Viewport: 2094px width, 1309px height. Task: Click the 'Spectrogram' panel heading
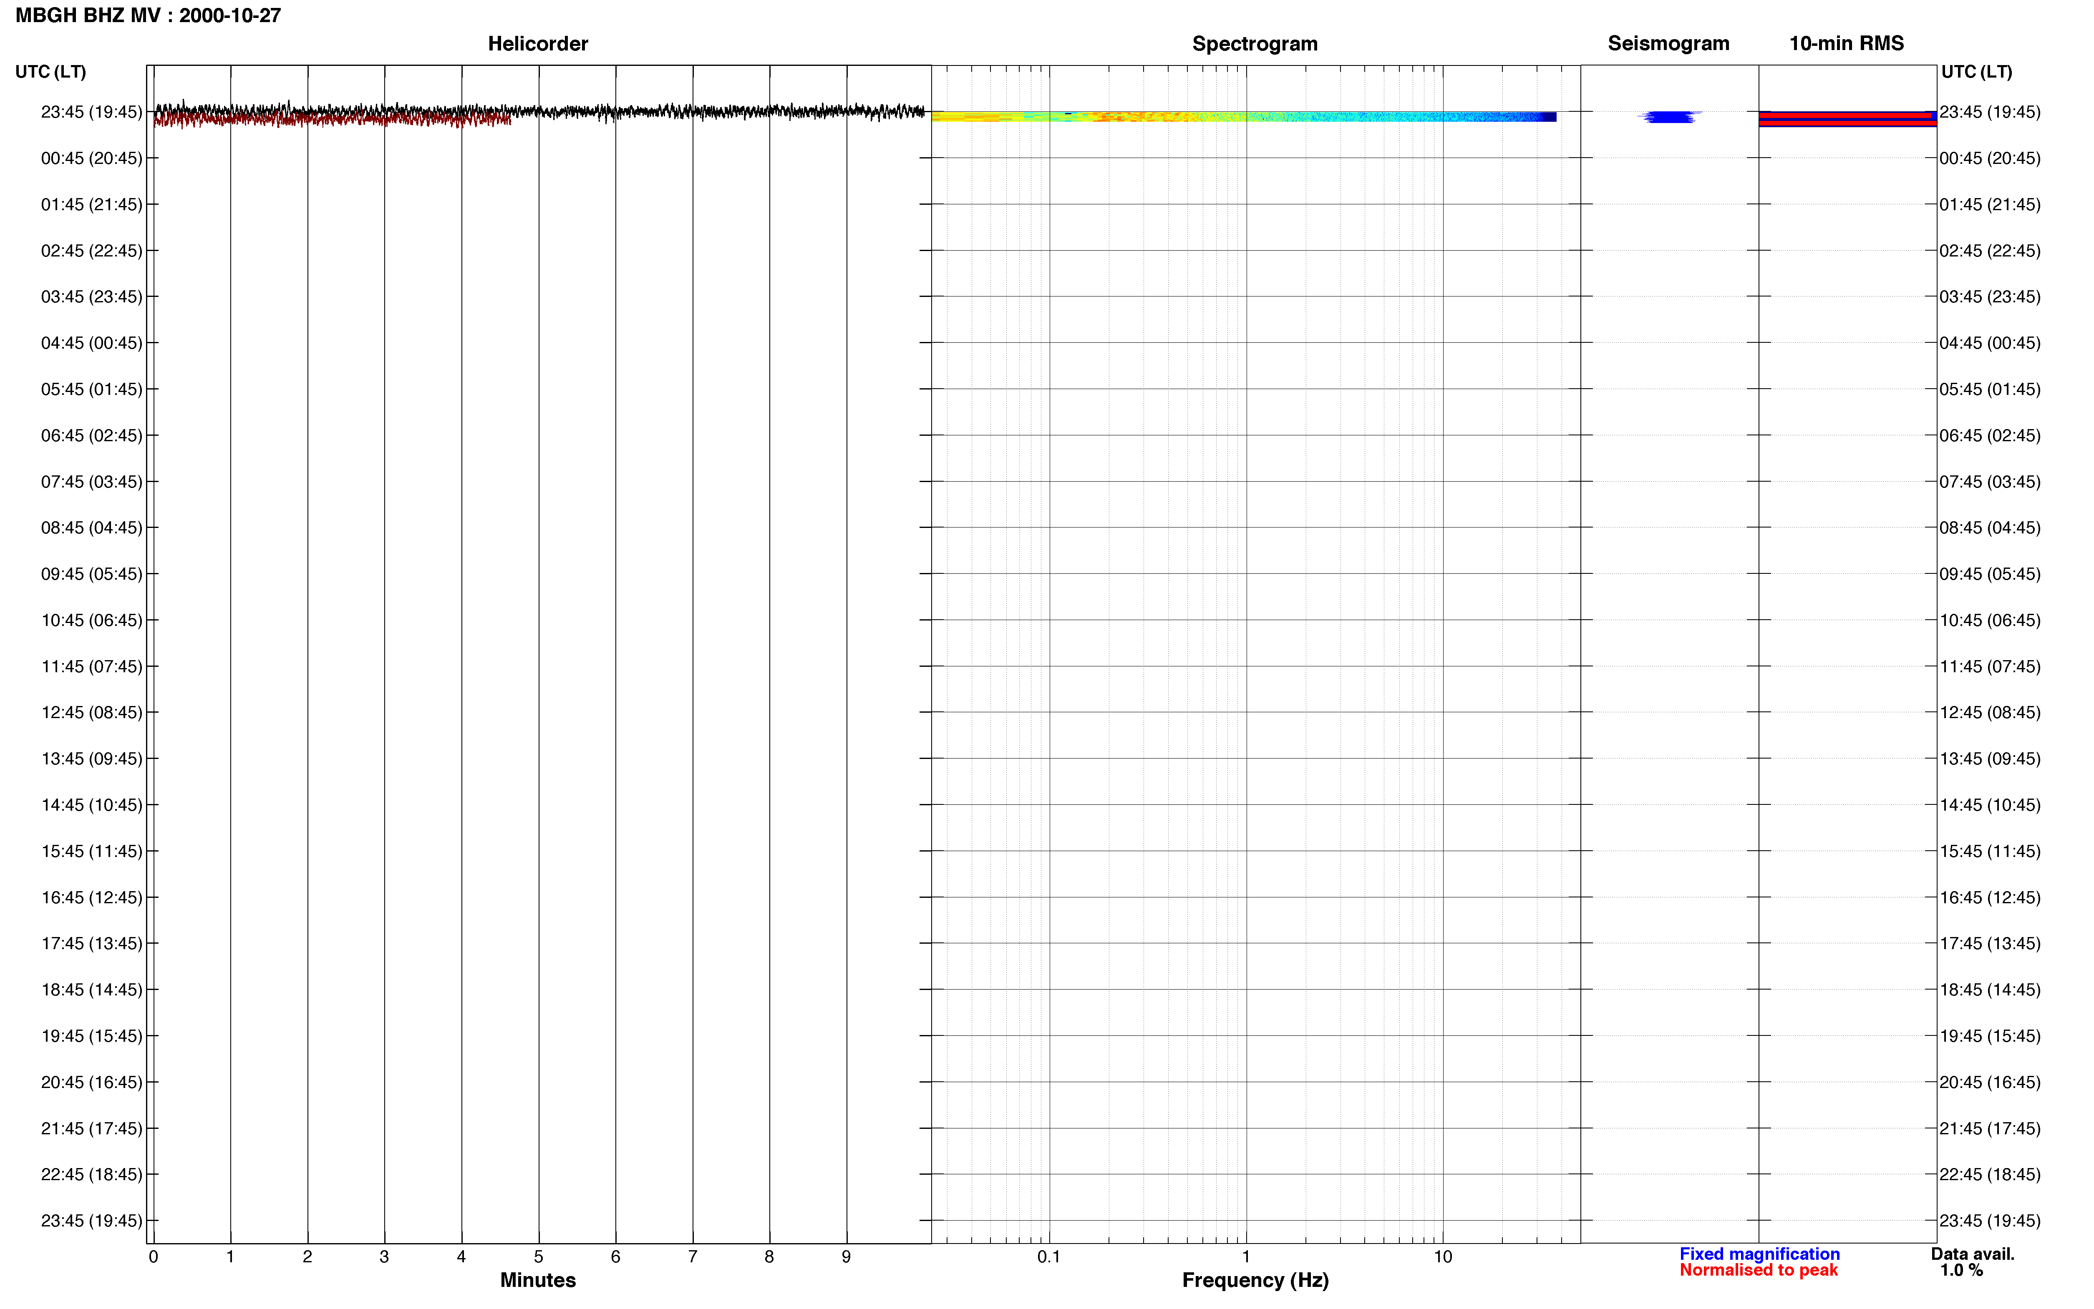pos(1255,43)
